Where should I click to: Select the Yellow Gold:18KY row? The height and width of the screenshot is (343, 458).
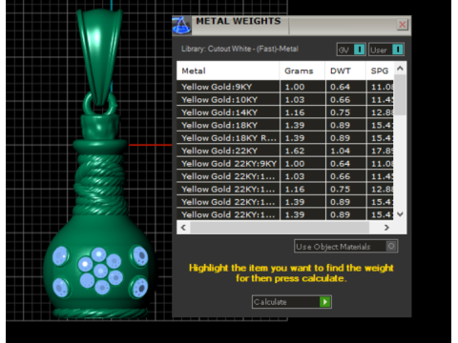[285, 125]
